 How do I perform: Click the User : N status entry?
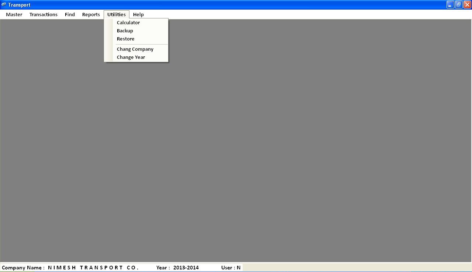(231, 268)
